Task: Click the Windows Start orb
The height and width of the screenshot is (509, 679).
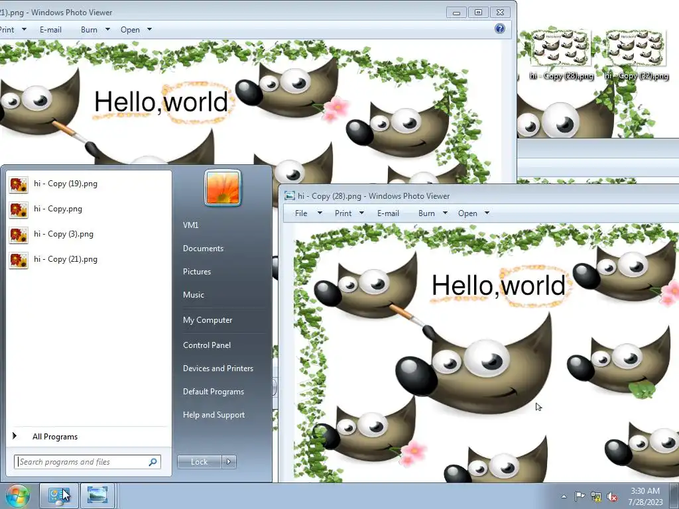Action: [x=17, y=496]
